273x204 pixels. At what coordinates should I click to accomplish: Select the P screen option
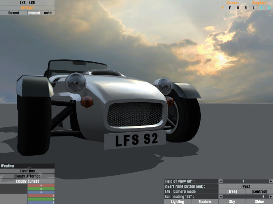click(222, 8)
